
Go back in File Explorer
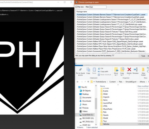(x=78, y=82)
